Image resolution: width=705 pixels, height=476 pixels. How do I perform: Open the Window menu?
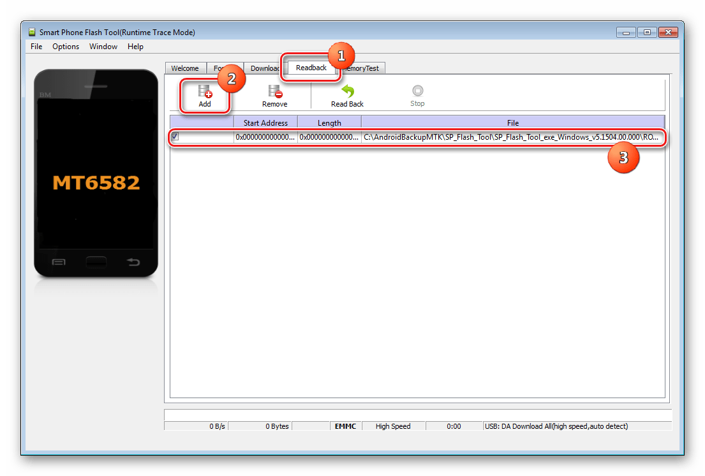click(103, 47)
